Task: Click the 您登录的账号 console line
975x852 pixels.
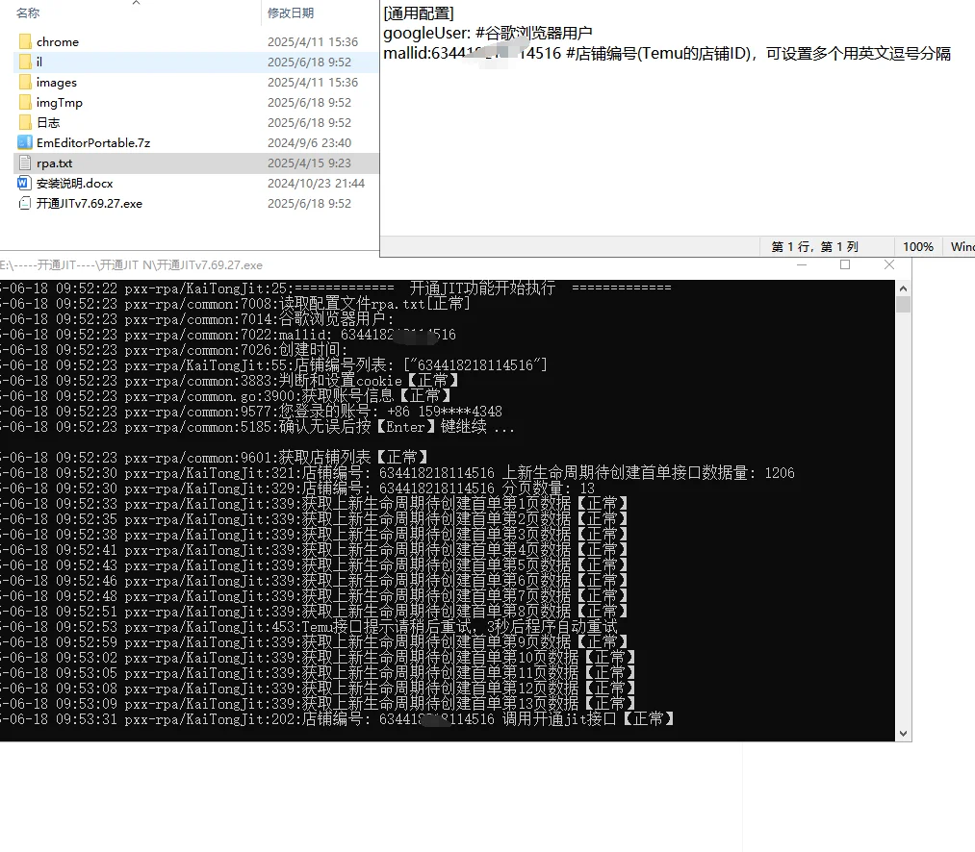Action: pyautogui.click(x=251, y=412)
